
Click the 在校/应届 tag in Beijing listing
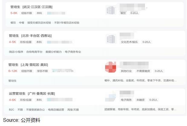[26, 42]
